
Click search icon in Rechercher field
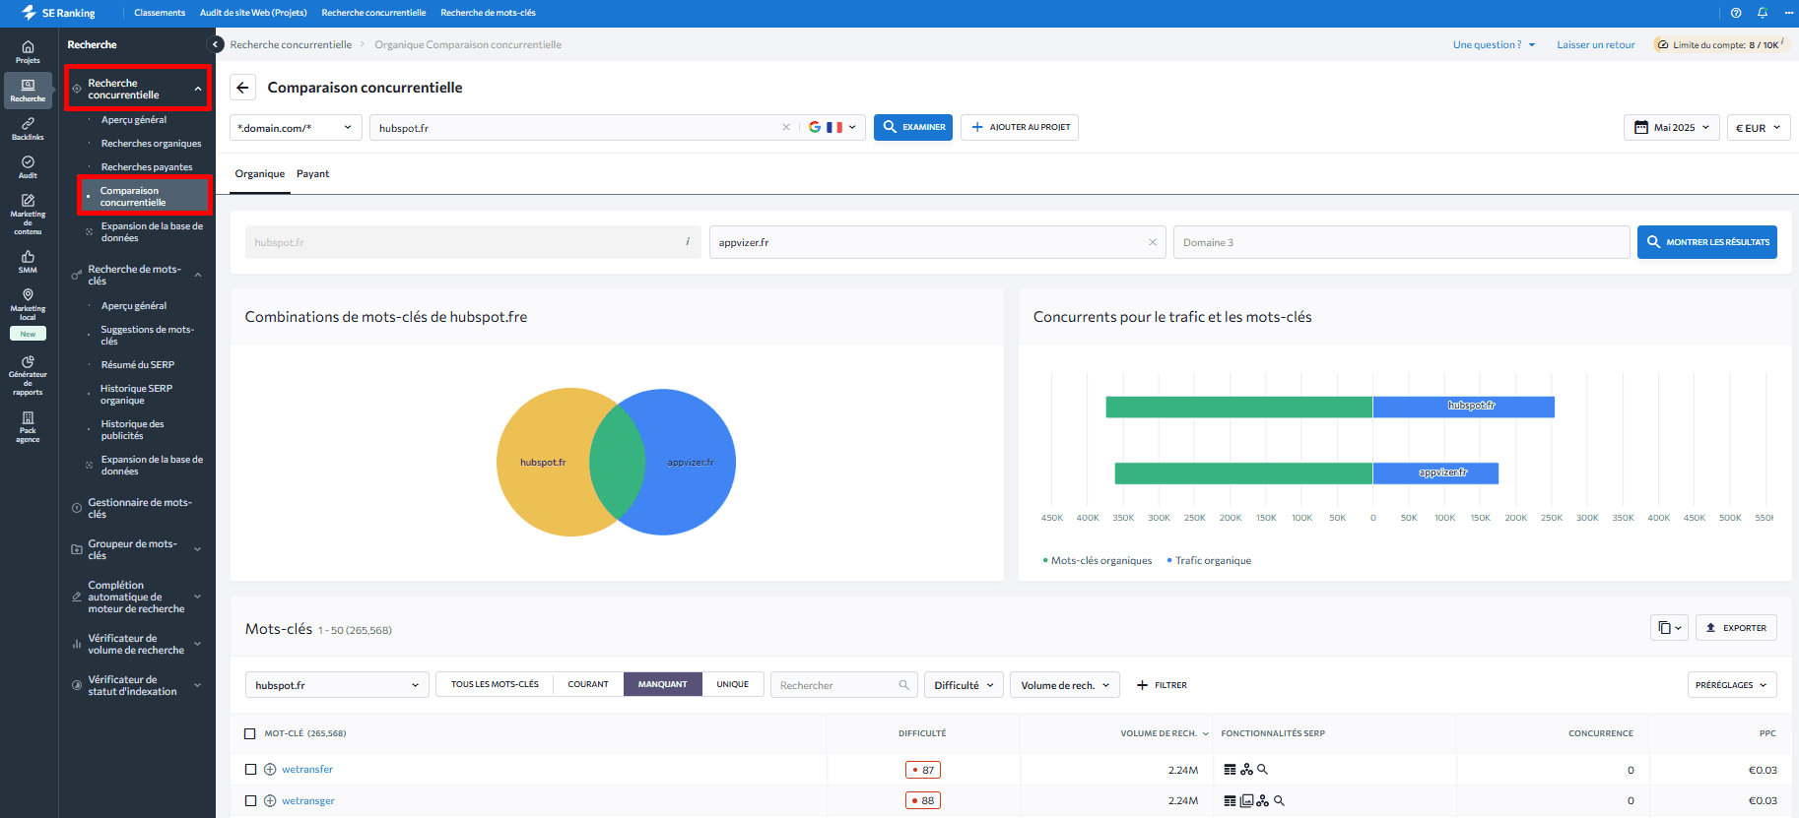(x=903, y=685)
